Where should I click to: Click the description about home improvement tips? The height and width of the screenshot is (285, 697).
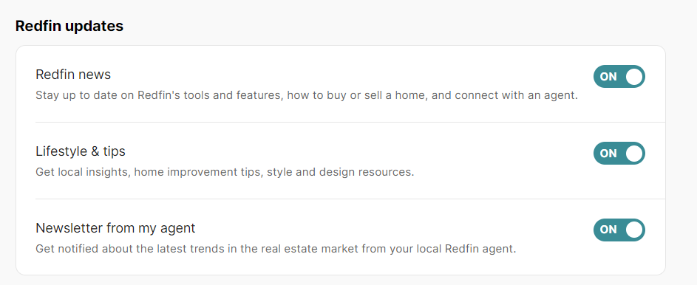225,172
